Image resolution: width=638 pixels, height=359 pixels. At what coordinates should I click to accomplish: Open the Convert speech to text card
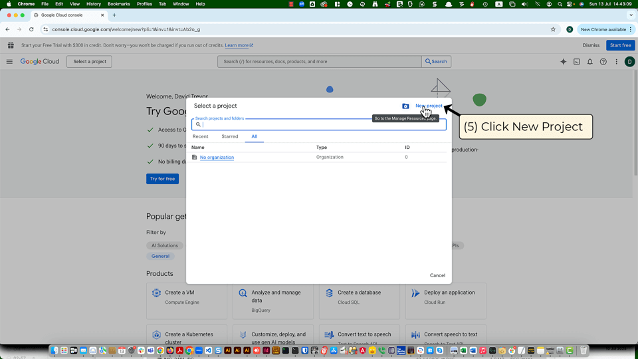point(445,335)
